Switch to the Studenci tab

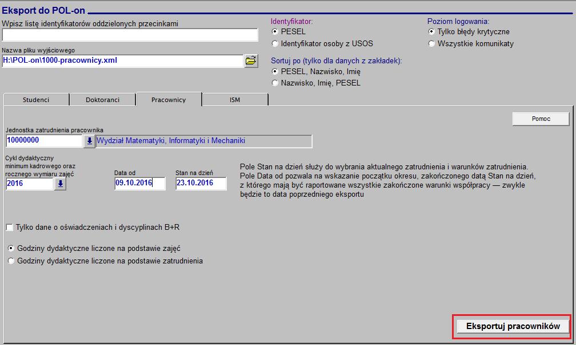pyautogui.click(x=36, y=100)
